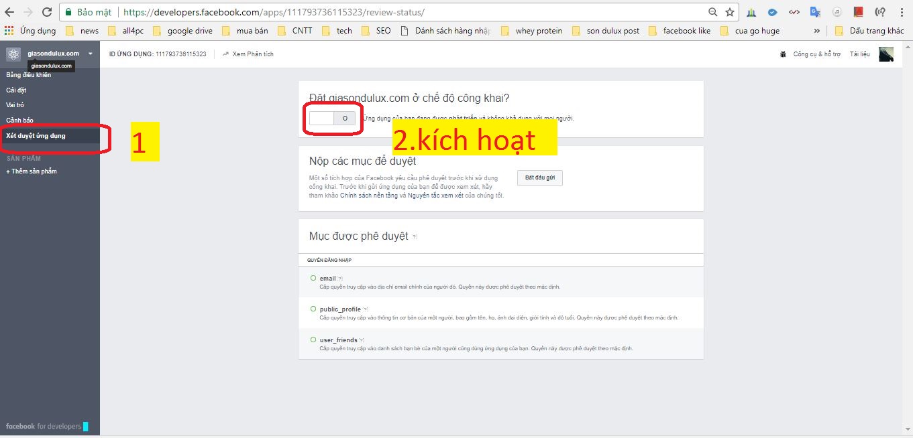Click green status circle next to email

tap(313, 277)
